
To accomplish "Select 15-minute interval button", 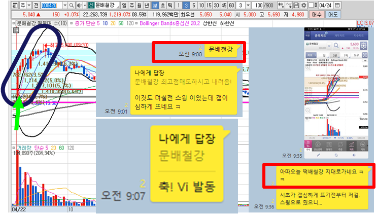I will coord(209,5).
